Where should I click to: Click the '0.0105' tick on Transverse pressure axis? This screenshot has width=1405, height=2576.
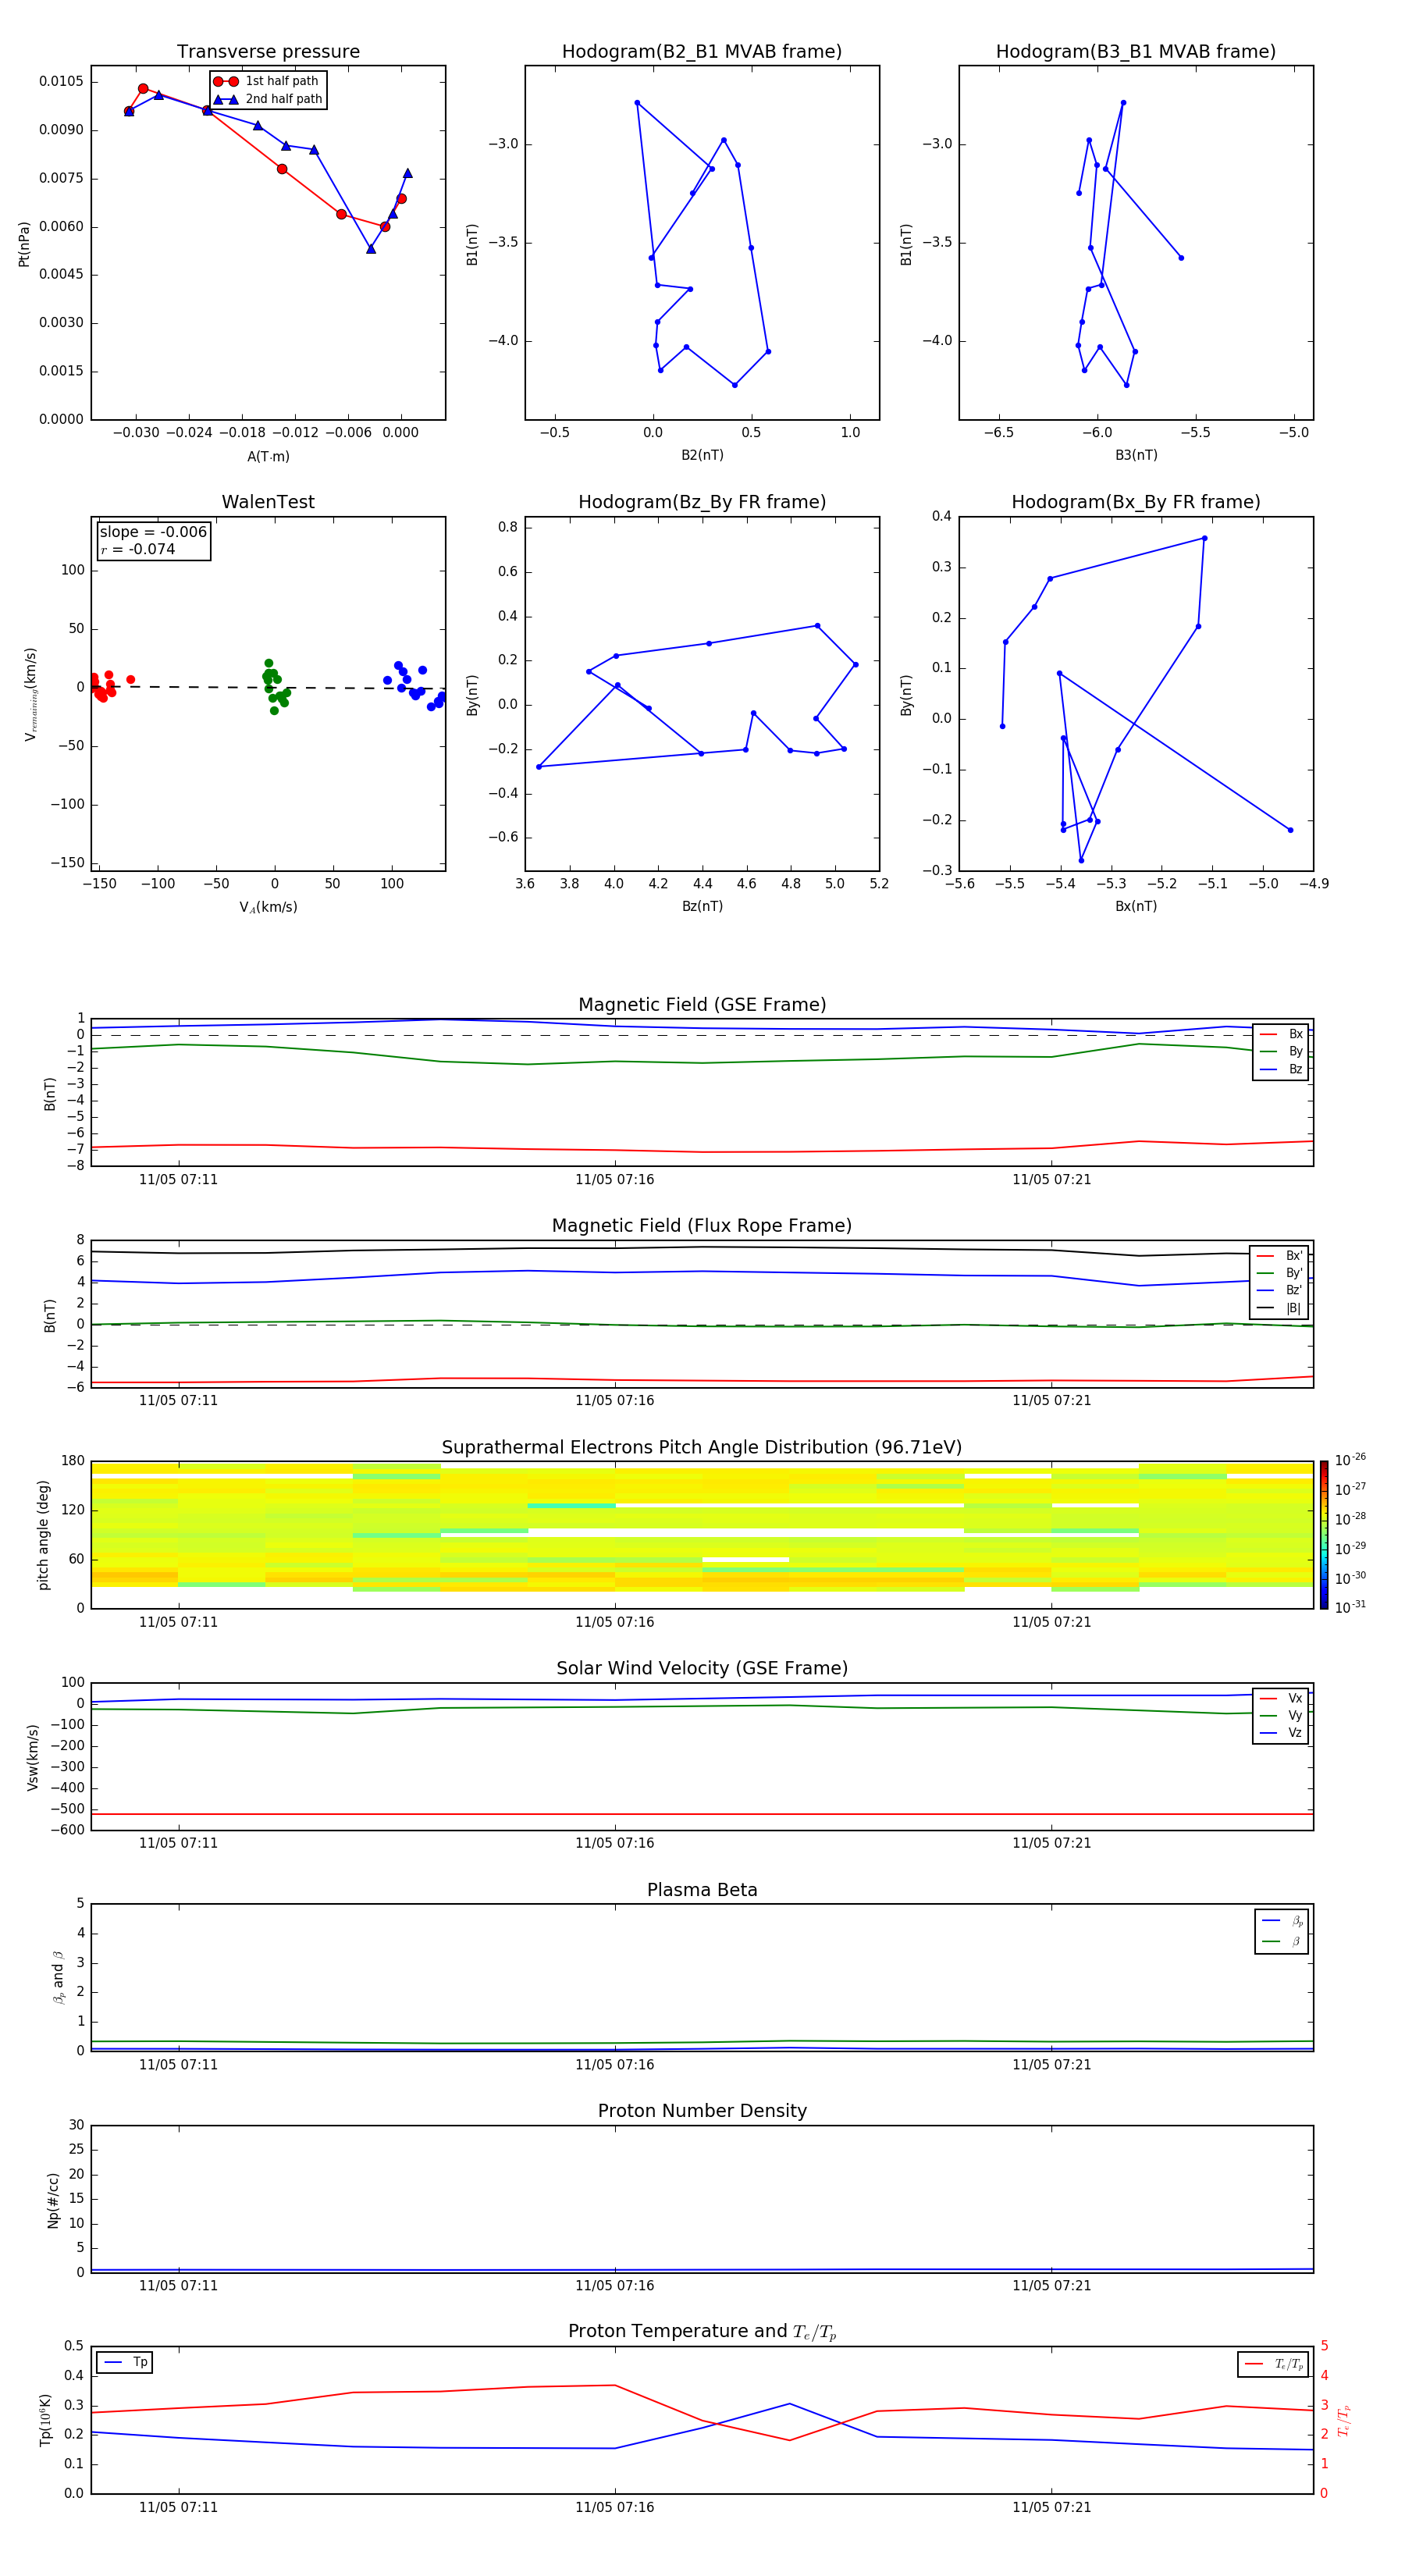(x=61, y=81)
